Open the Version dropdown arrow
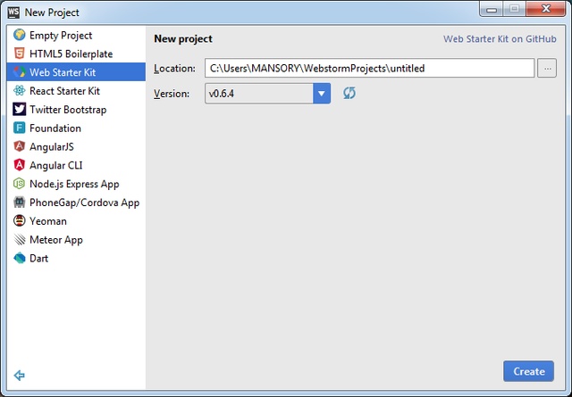Viewport: 572px width, 397px height. click(322, 94)
